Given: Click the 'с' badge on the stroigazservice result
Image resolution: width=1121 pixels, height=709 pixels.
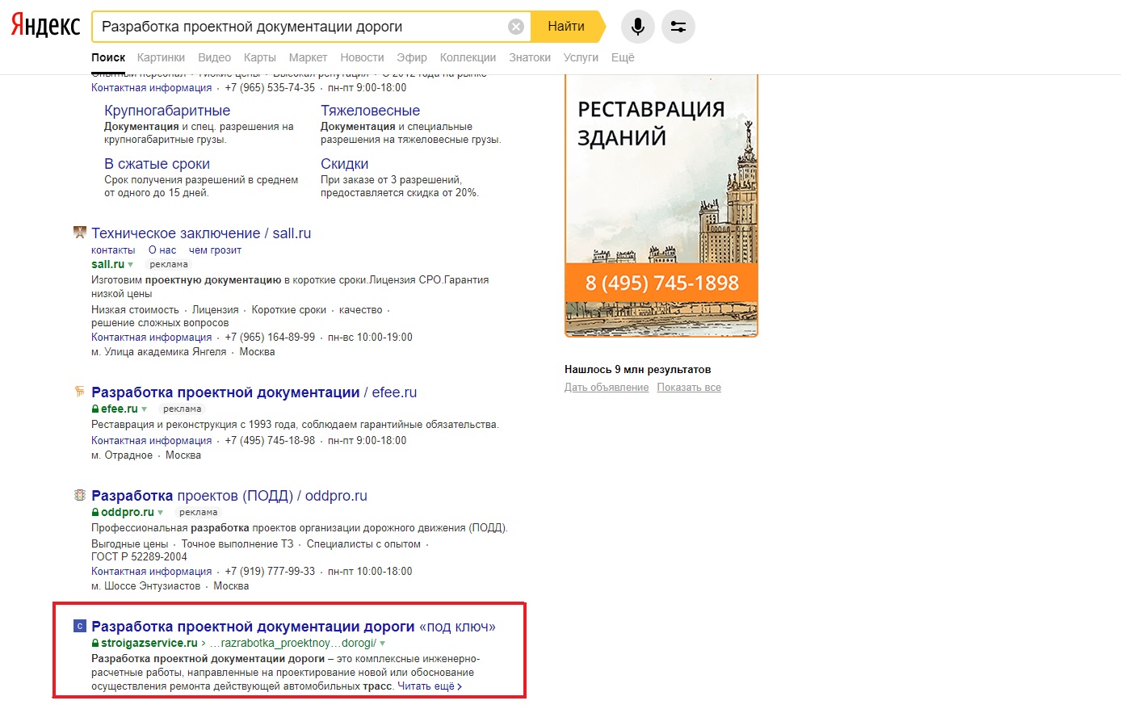Looking at the screenshot, I should point(79,625).
